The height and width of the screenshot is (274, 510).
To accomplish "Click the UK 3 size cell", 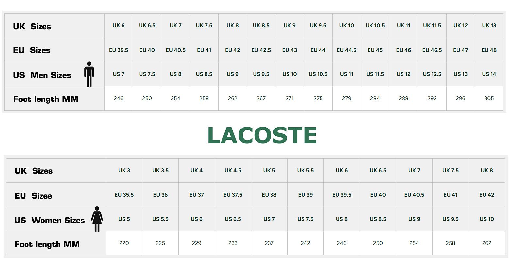I will click(124, 170).
